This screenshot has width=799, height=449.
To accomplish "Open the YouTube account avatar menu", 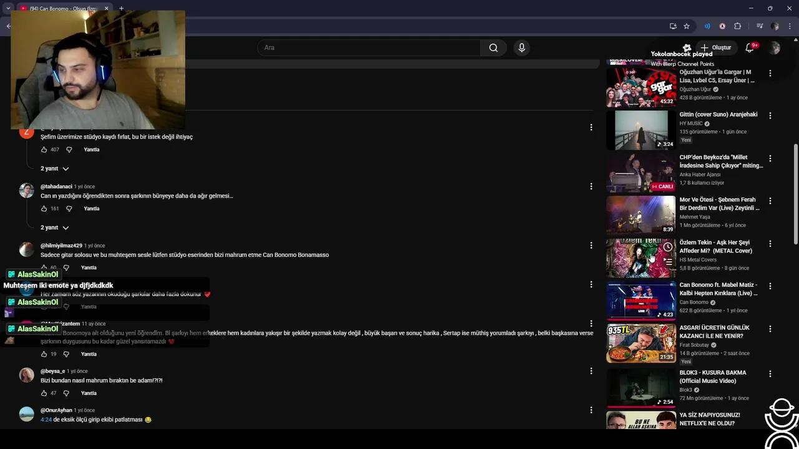I will coord(775,48).
